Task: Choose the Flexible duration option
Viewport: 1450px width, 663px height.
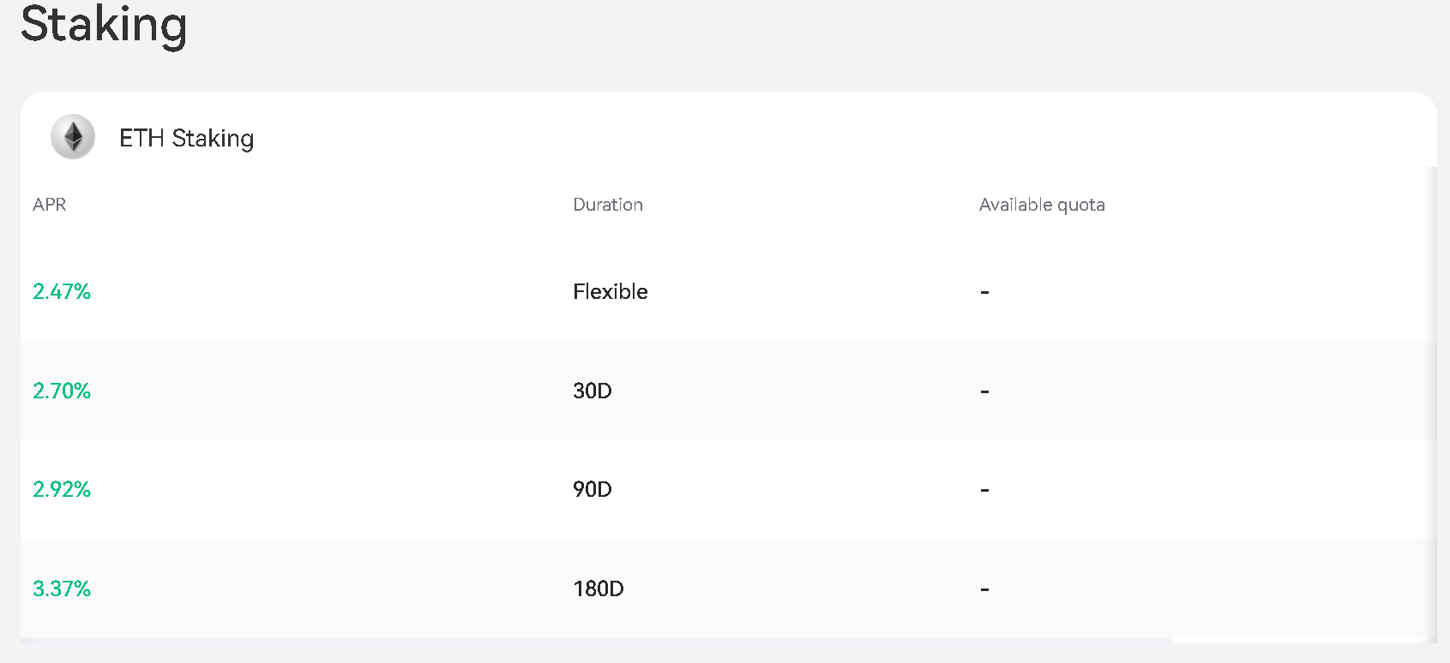Action: coord(610,292)
